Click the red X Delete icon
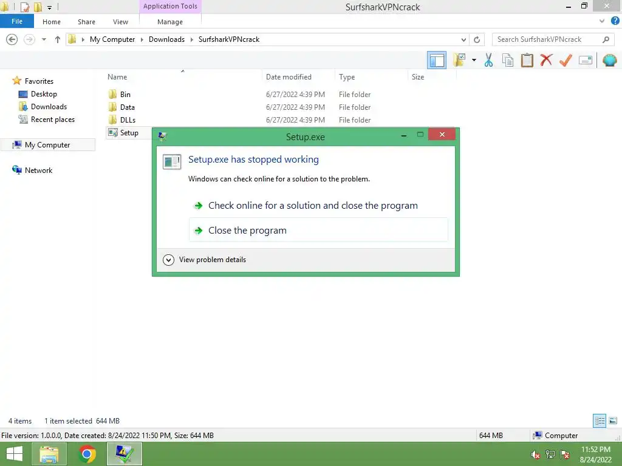The height and width of the screenshot is (466, 622). click(x=546, y=60)
